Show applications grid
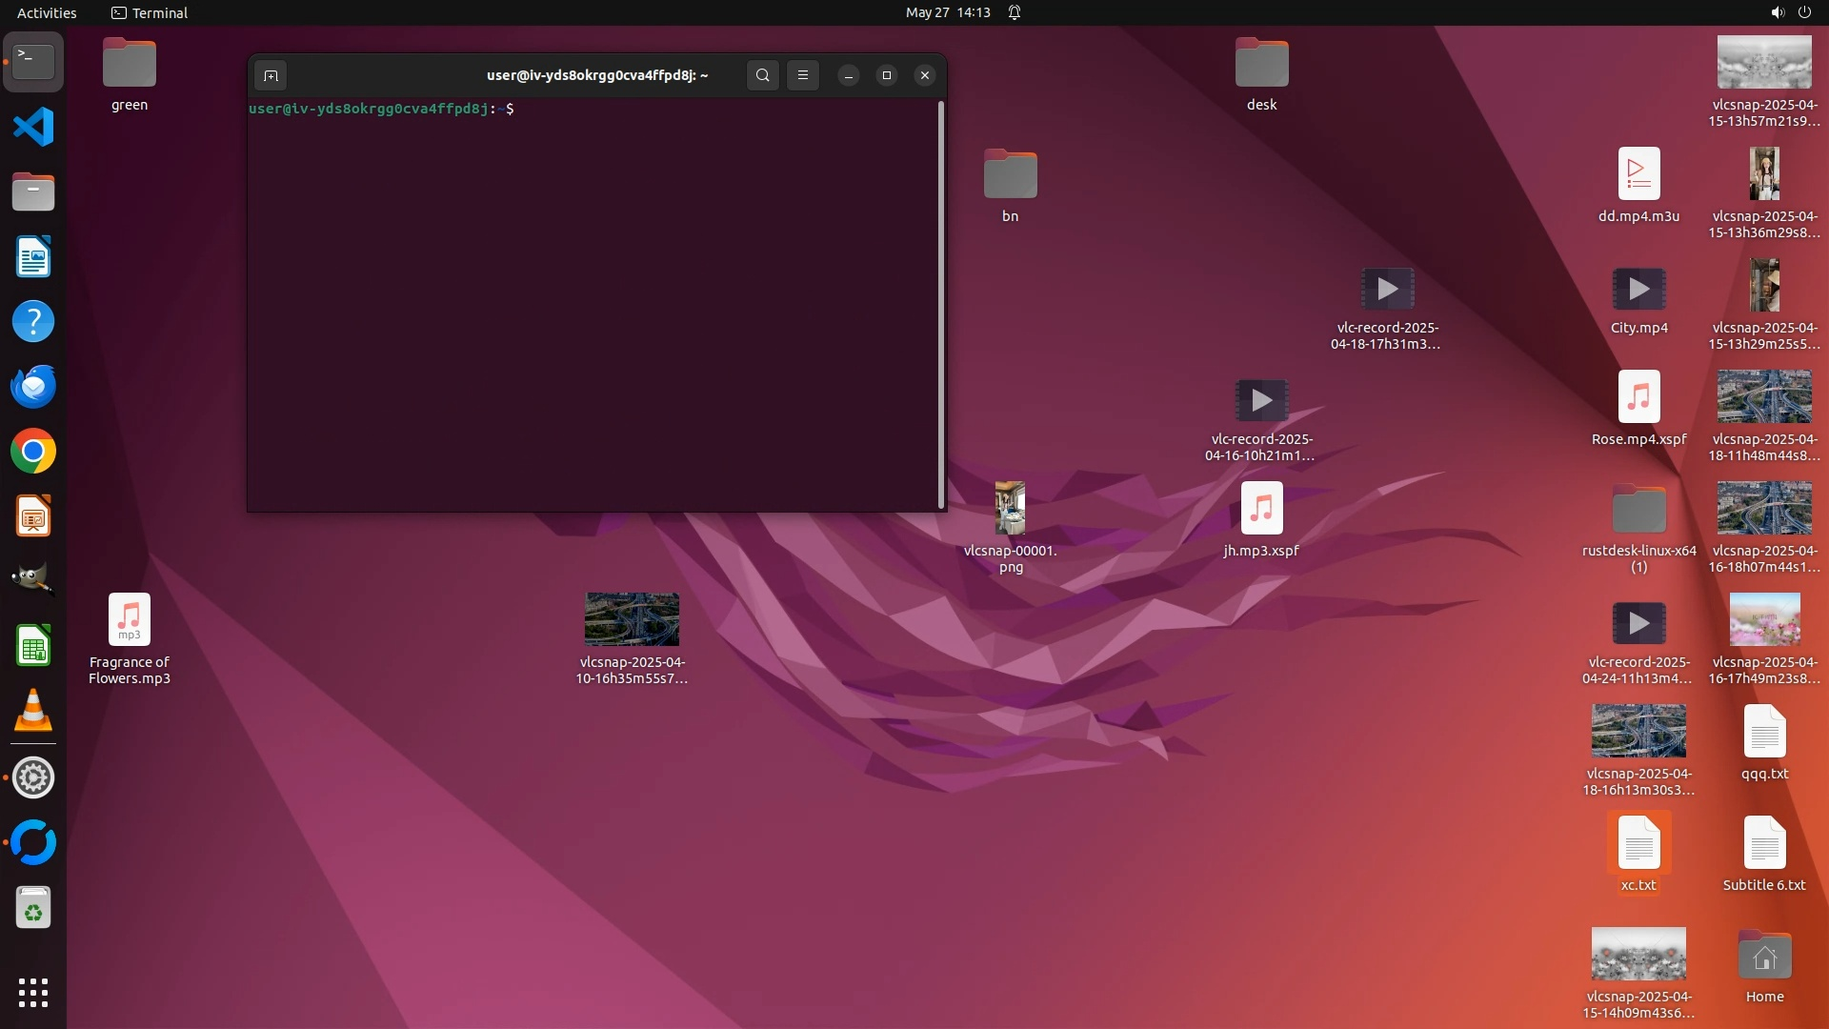This screenshot has width=1829, height=1029. click(33, 993)
